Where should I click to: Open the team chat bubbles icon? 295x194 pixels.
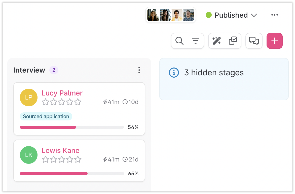tap(254, 41)
